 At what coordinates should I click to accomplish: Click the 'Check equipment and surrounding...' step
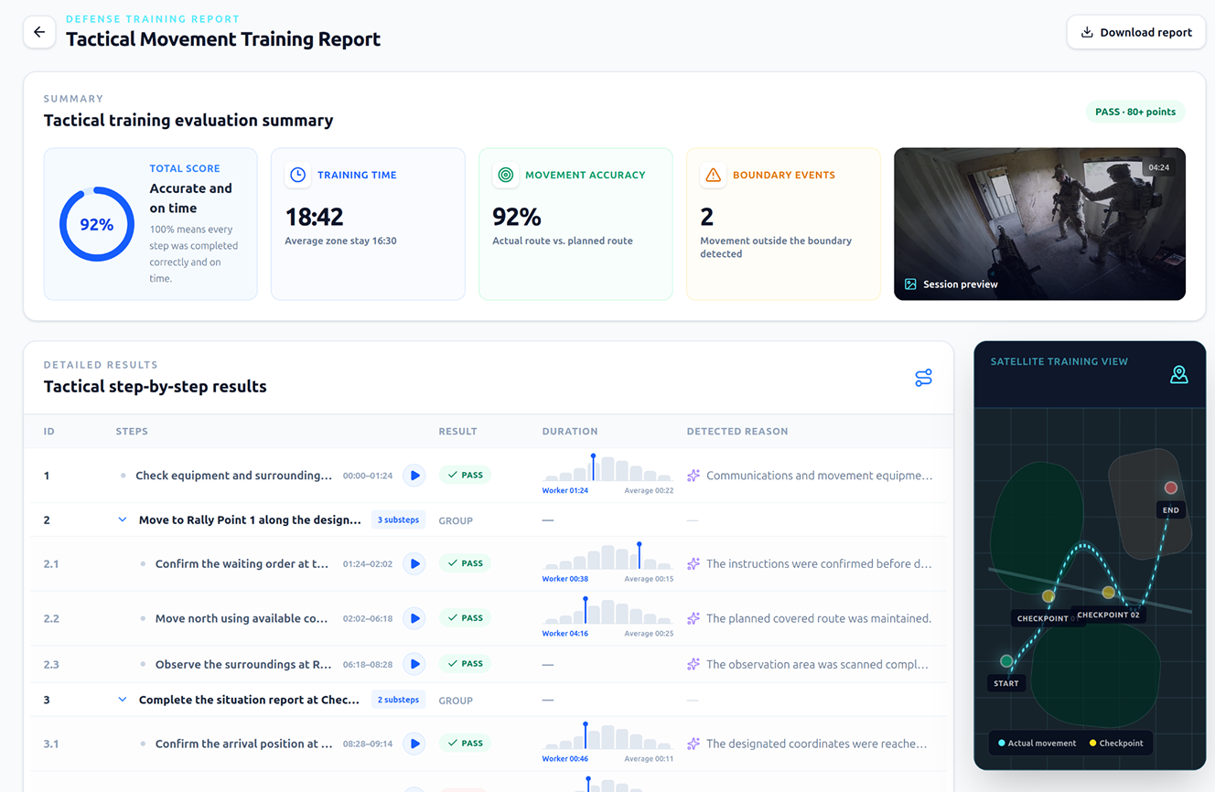[233, 476]
